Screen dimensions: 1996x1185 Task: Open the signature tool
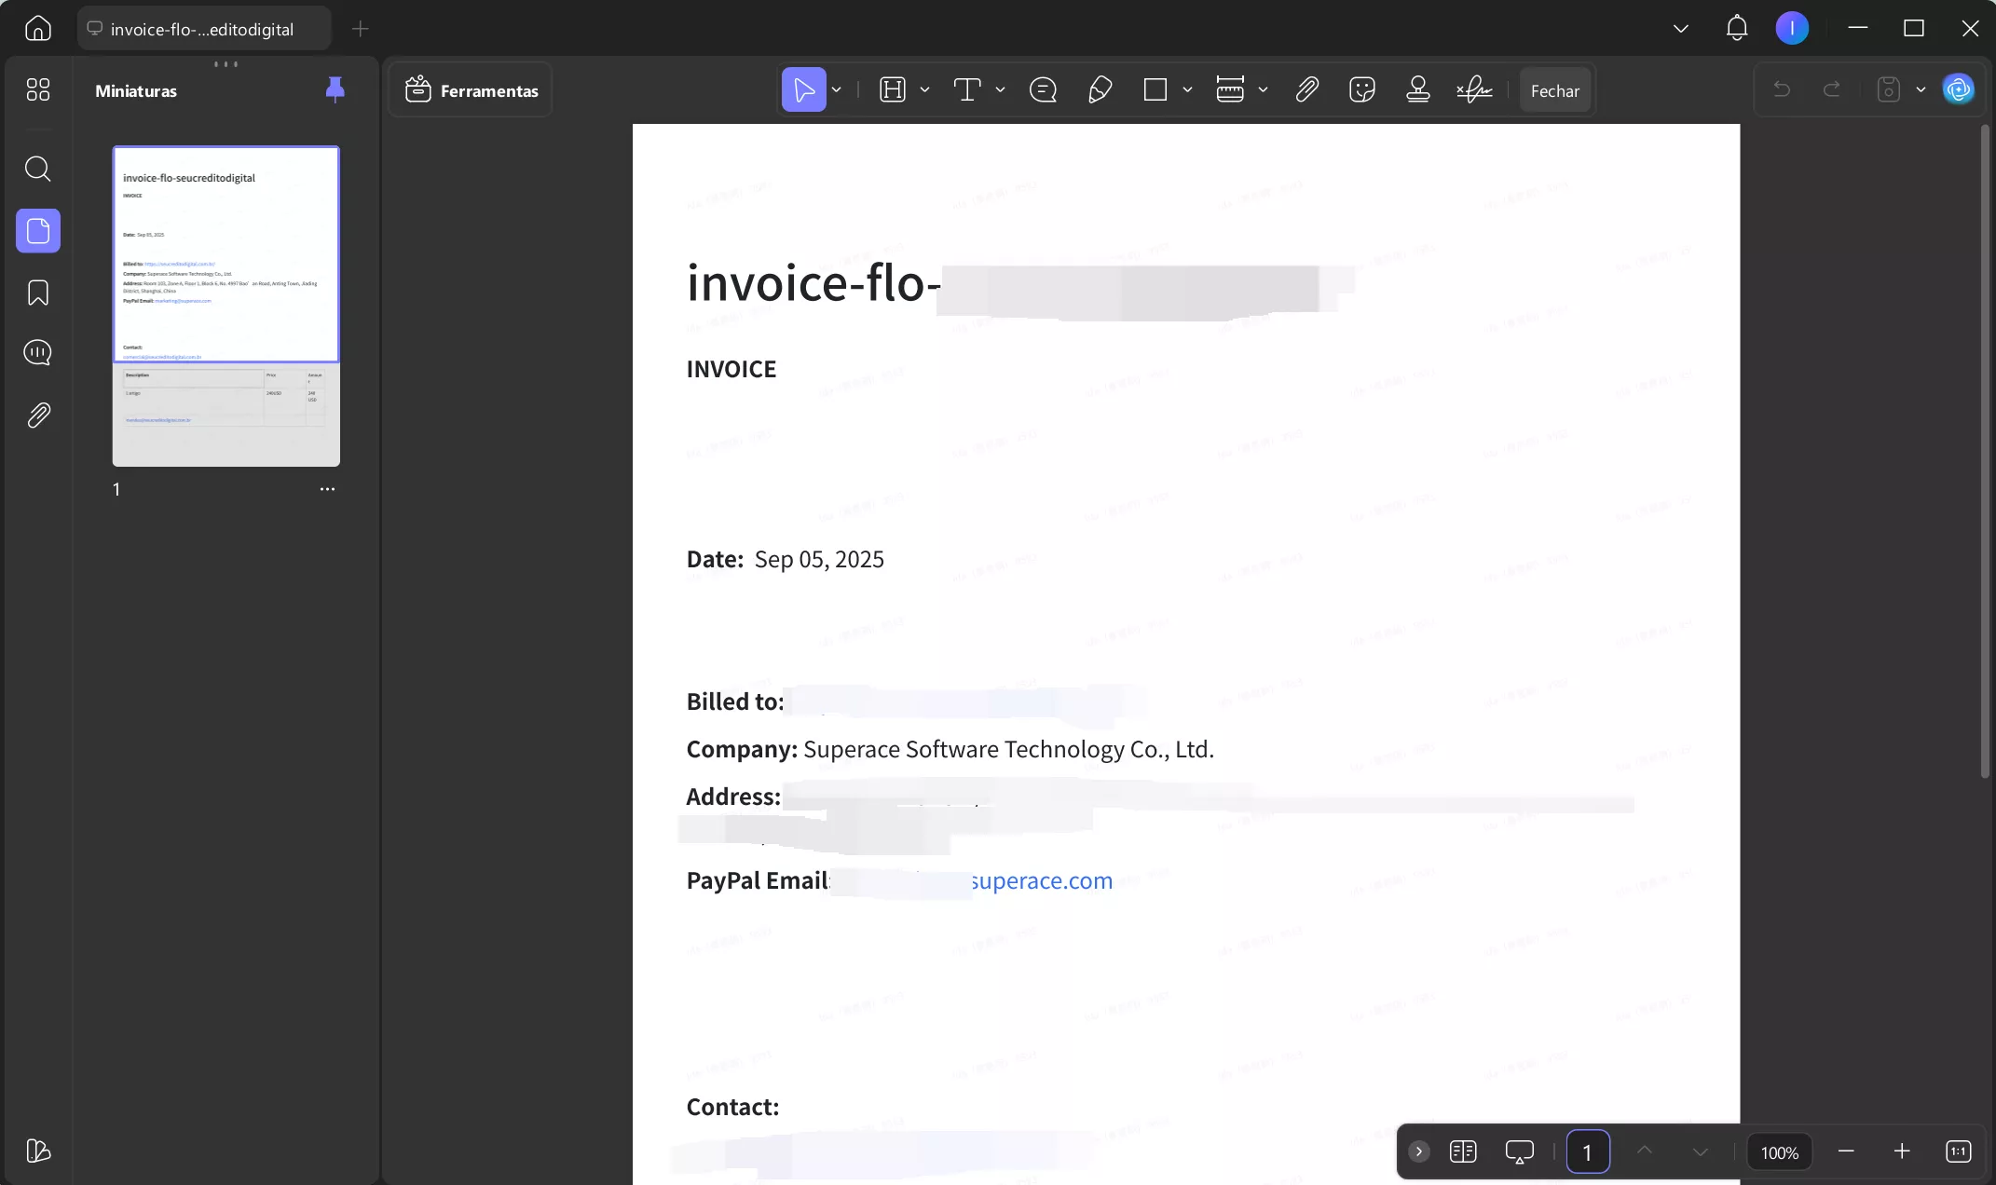click(1474, 89)
